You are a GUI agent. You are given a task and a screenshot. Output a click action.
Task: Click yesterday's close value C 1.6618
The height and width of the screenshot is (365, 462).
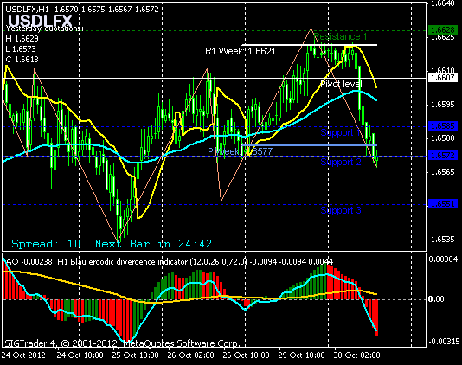(22, 60)
